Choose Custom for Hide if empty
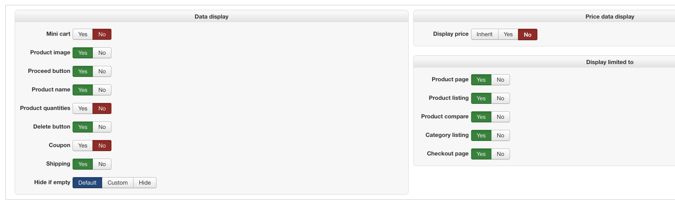This screenshot has width=675, height=212. coord(118,183)
